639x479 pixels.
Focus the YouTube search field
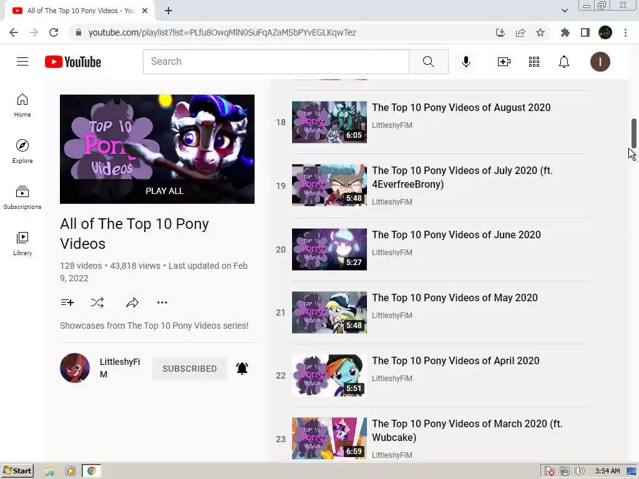click(x=276, y=62)
